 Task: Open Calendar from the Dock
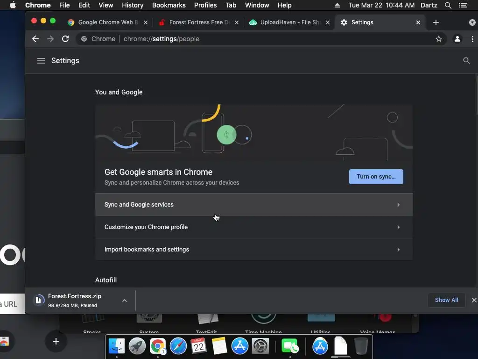click(x=198, y=346)
